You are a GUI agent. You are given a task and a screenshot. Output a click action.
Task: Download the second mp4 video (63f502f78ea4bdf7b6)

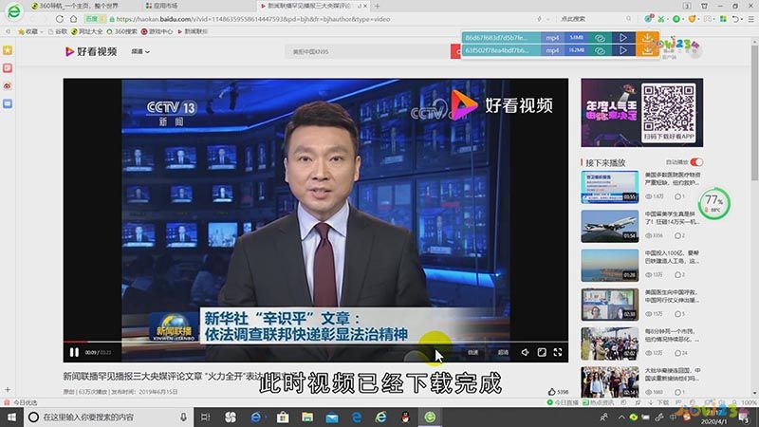(x=647, y=50)
